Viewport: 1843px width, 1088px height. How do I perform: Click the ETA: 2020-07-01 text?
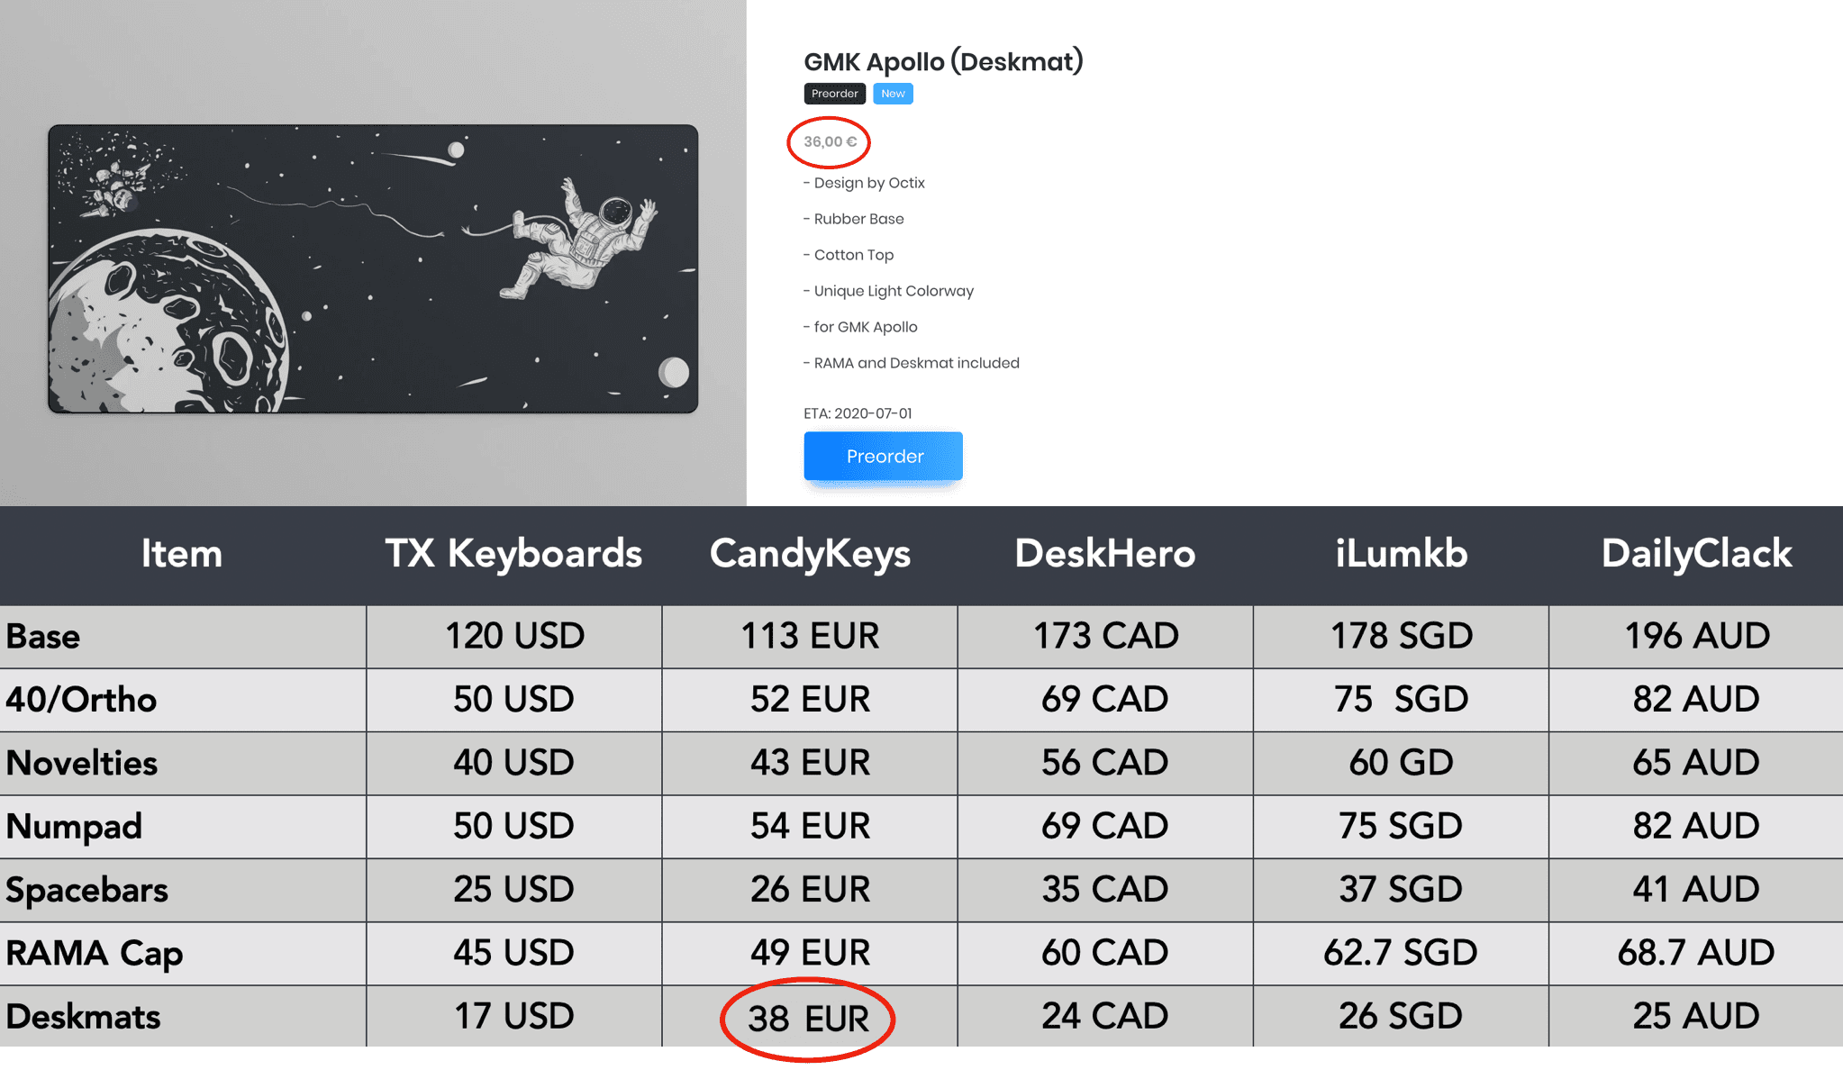click(858, 413)
